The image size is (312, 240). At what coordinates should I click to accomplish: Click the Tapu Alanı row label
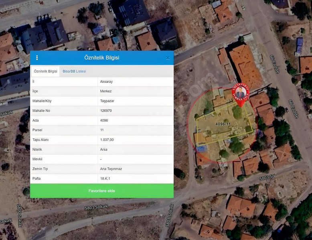41,140
